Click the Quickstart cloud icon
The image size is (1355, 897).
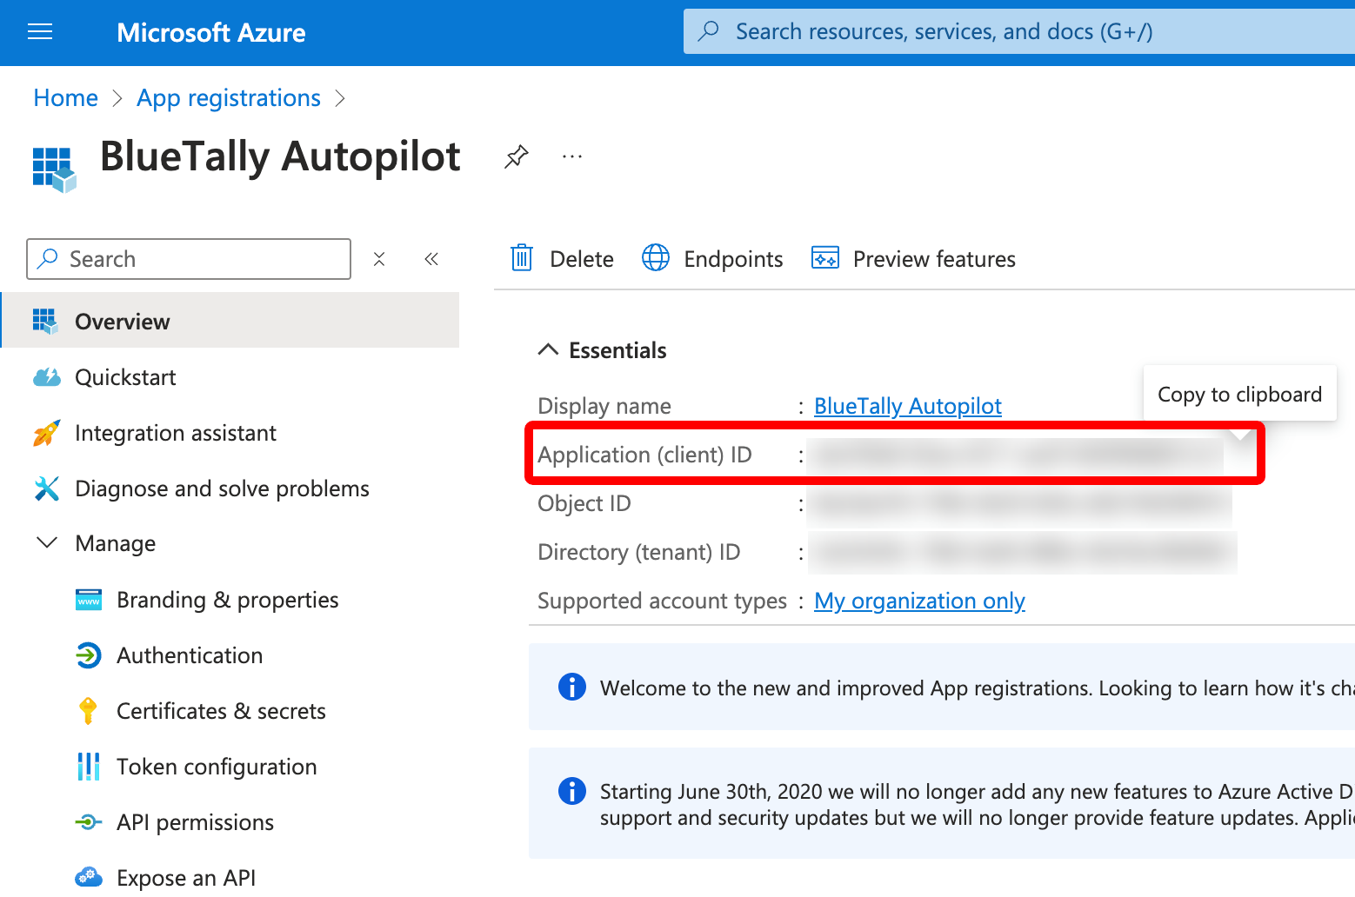click(x=46, y=377)
